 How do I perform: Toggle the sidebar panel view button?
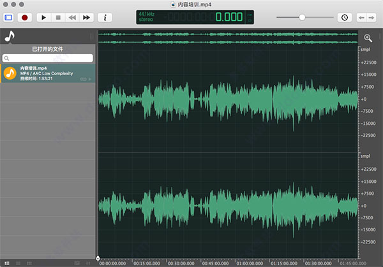[8, 18]
